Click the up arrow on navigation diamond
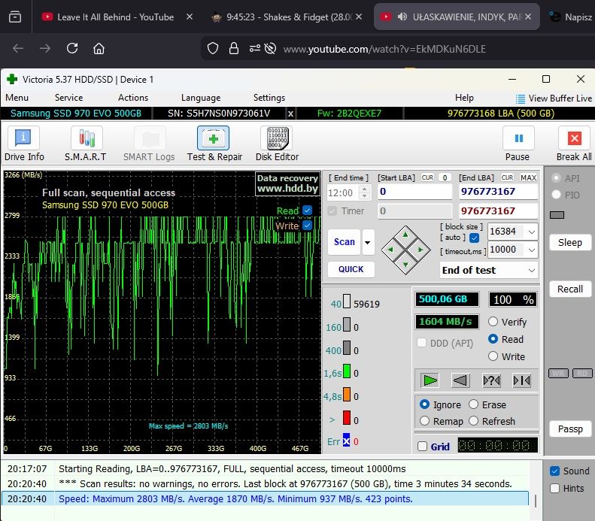Image resolution: width=595 pixels, height=521 pixels. [405, 235]
